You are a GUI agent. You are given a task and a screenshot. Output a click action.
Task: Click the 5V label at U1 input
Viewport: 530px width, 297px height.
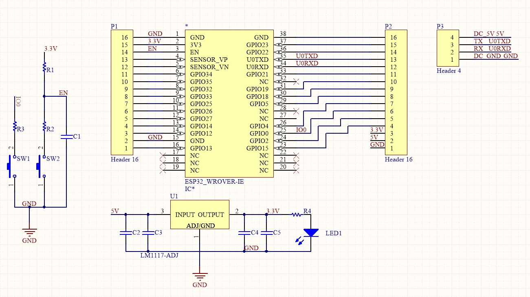coord(115,211)
